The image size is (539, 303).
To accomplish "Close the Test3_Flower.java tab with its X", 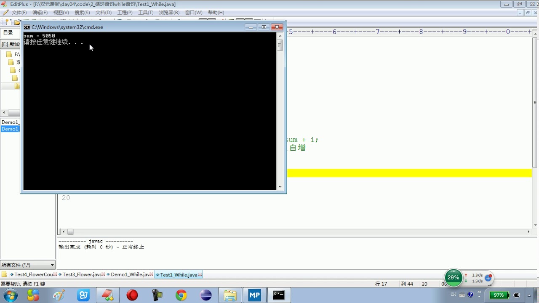I will click(x=103, y=274).
